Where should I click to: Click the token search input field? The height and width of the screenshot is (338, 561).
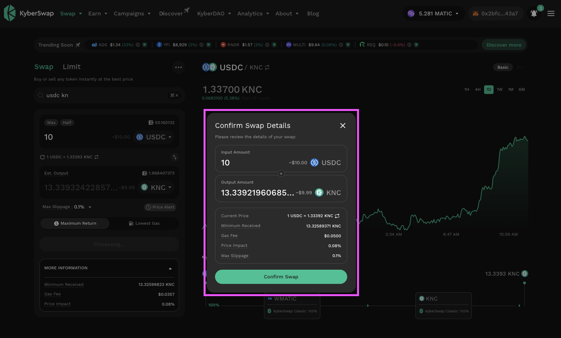(x=105, y=95)
